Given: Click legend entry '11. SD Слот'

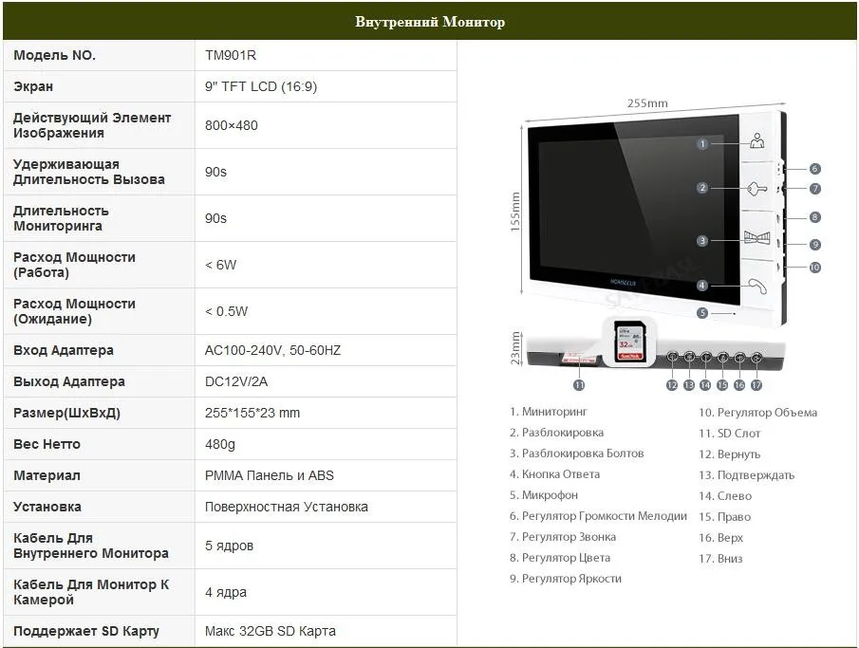Looking at the screenshot, I should click(x=730, y=434).
